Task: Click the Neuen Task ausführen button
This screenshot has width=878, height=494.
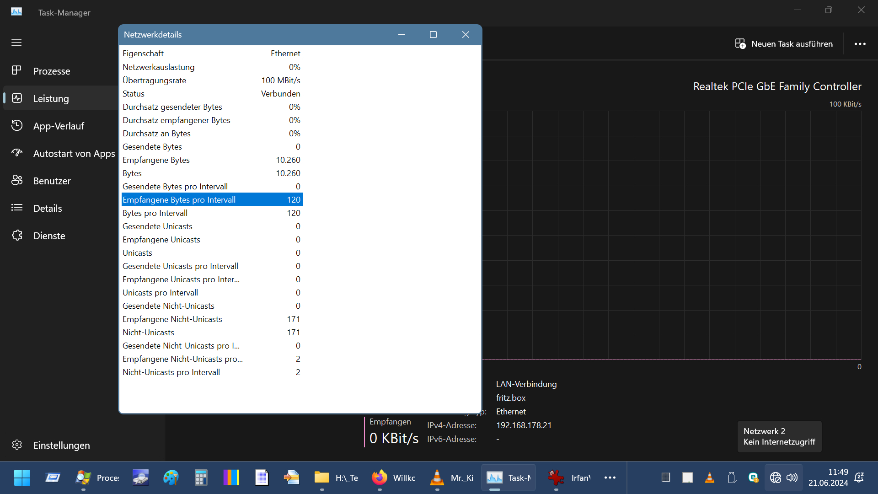Action: (784, 44)
